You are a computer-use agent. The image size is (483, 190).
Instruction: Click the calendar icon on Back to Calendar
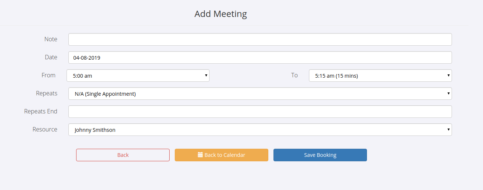tap(200, 155)
